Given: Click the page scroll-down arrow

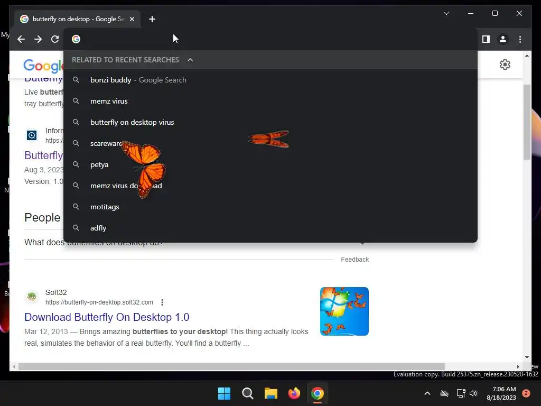Looking at the screenshot, I should click(527, 357).
